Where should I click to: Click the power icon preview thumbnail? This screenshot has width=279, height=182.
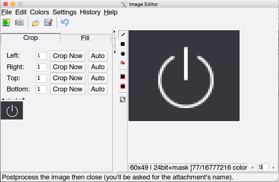coord(12,110)
